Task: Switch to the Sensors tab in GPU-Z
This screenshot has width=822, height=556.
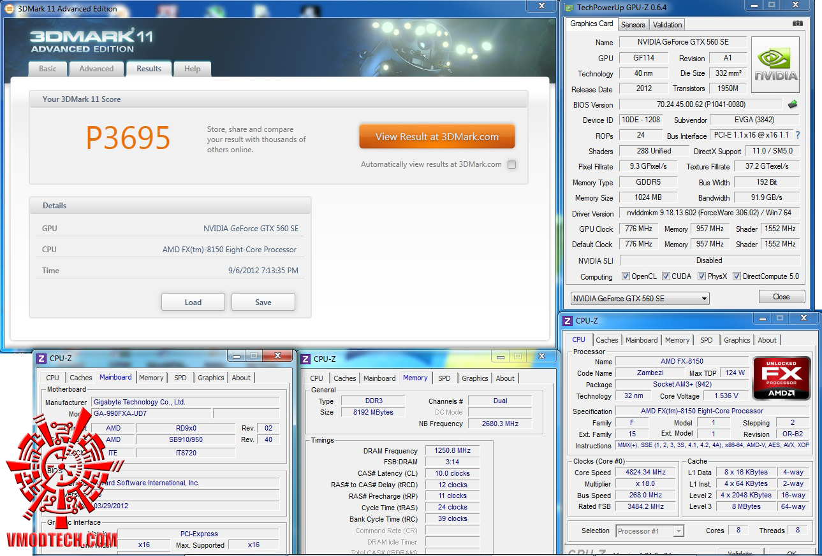Action: (633, 25)
